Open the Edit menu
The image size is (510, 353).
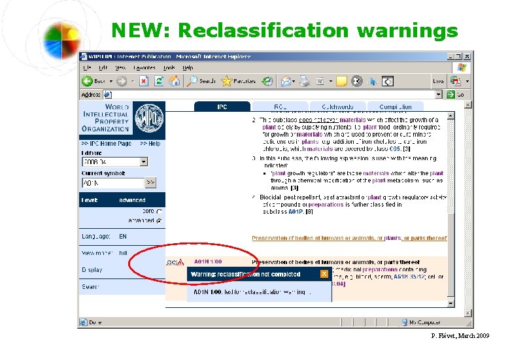click(103, 68)
